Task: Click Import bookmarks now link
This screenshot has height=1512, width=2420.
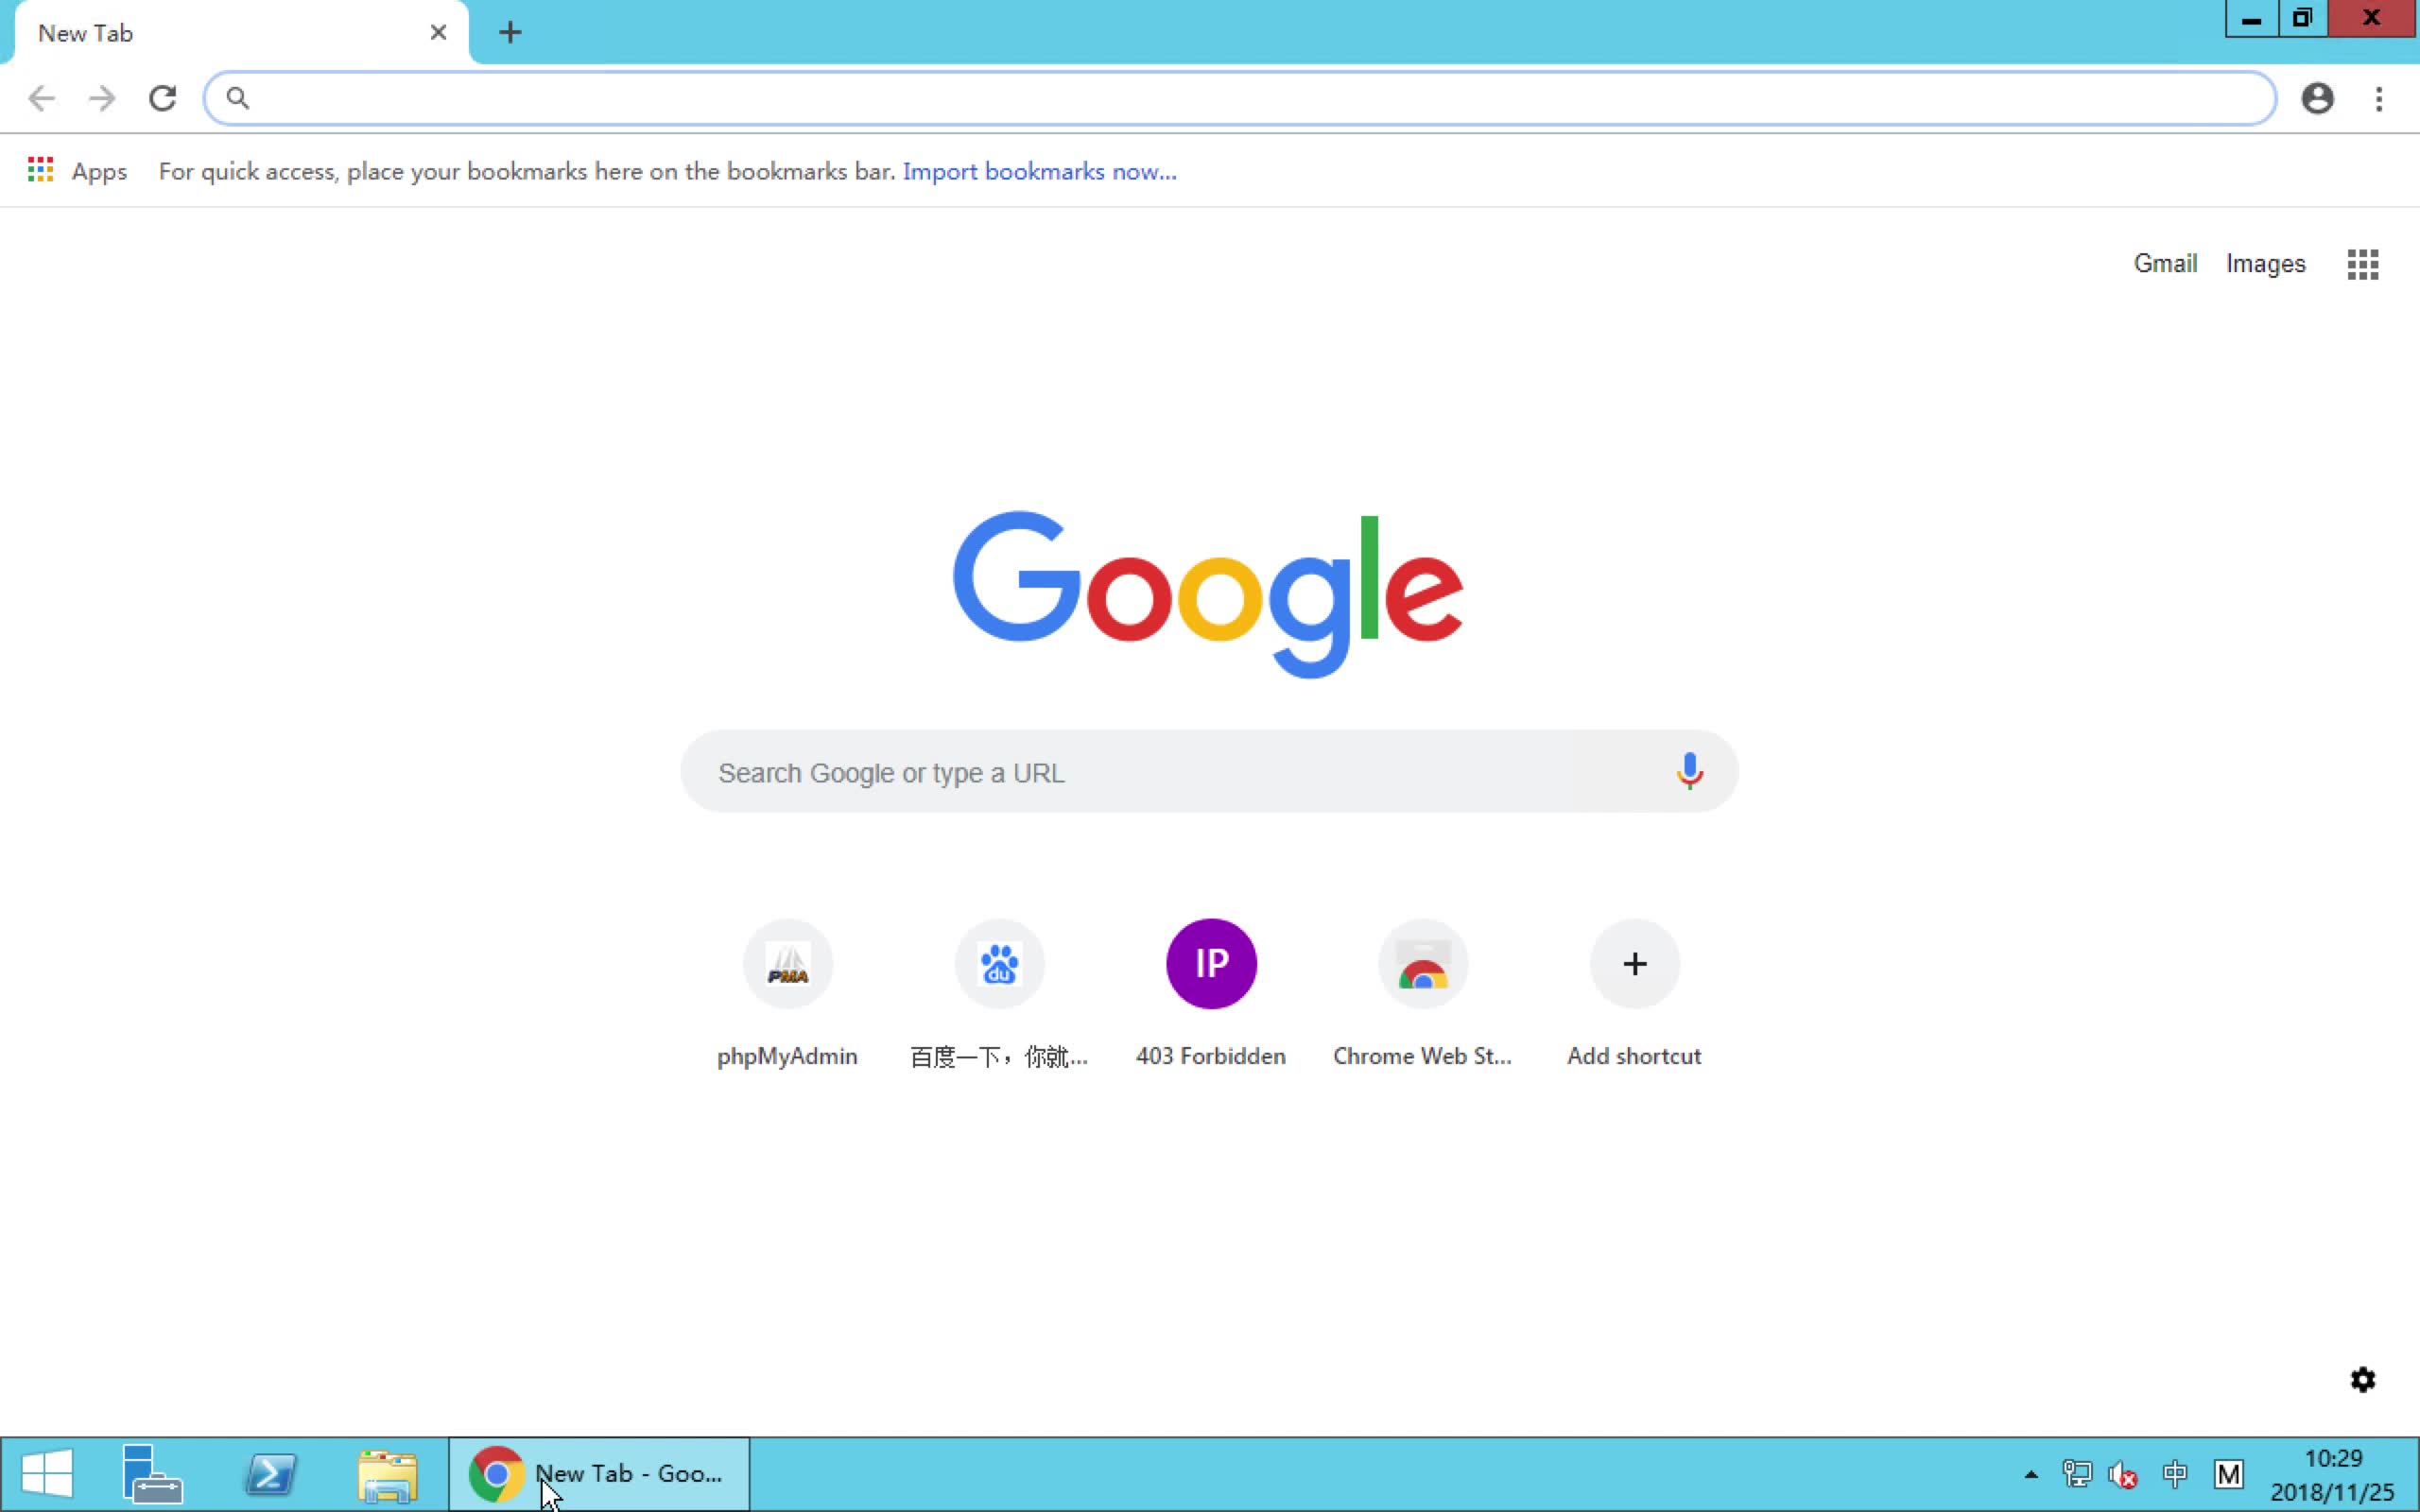Action: point(1038,171)
